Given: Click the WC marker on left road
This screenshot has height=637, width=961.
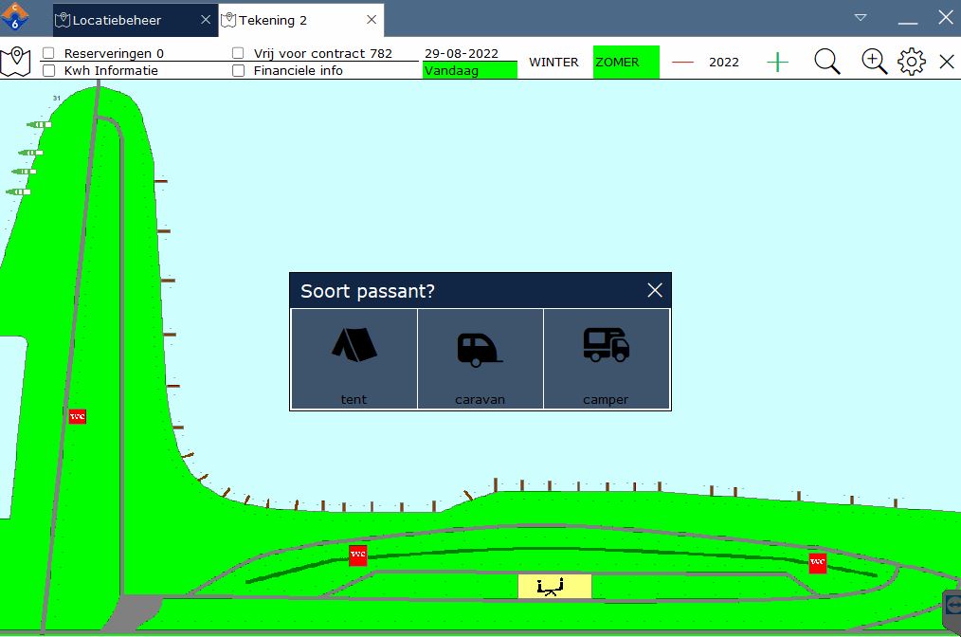Looking at the screenshot, I should coord(78,416).
